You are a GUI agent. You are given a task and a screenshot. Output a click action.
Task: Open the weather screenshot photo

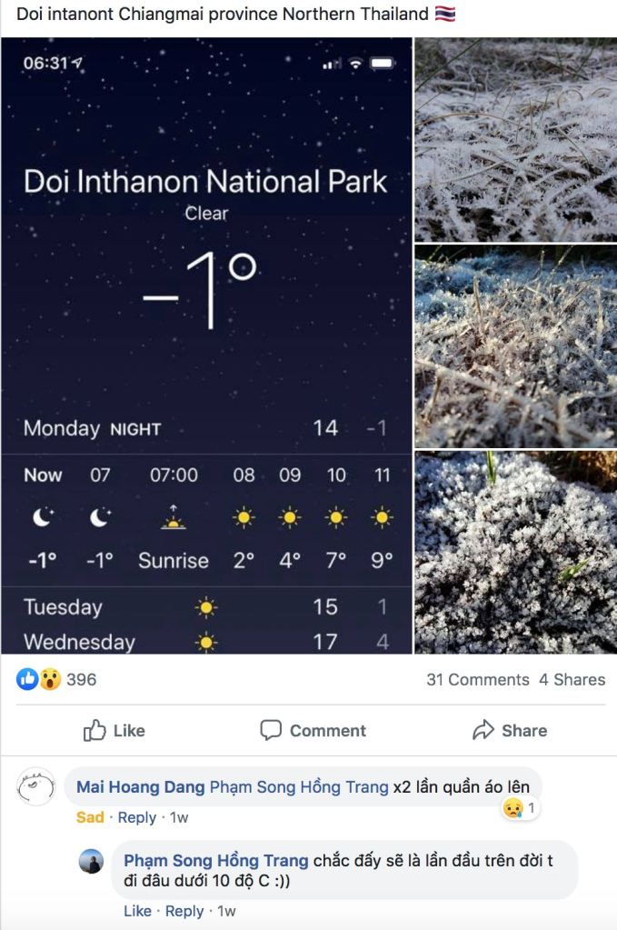207,345
